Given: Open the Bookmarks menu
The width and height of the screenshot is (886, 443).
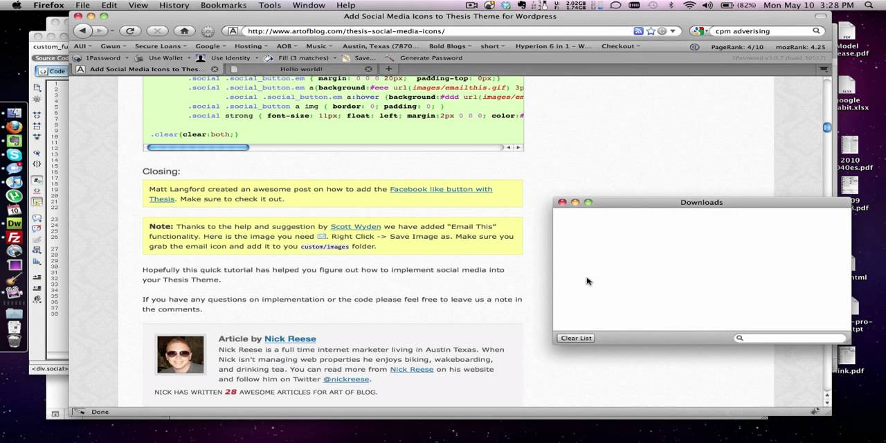Looking at the screenshot, I should pyautogui.click(x=224, y=5).
